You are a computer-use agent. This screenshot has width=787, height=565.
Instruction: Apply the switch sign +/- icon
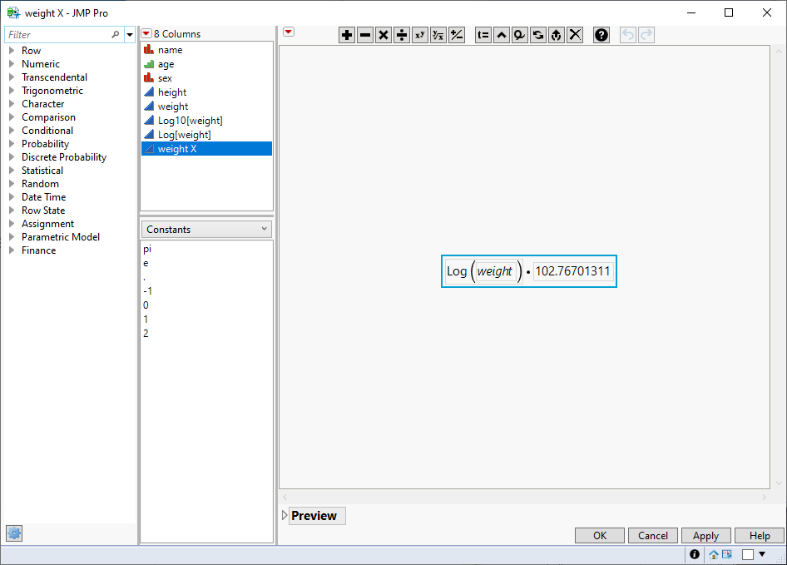pos(456,35)
